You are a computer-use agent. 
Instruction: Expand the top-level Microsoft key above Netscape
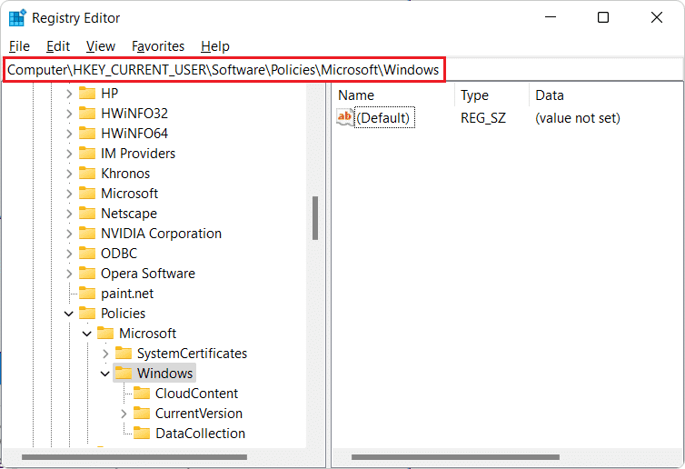point(69,194)
